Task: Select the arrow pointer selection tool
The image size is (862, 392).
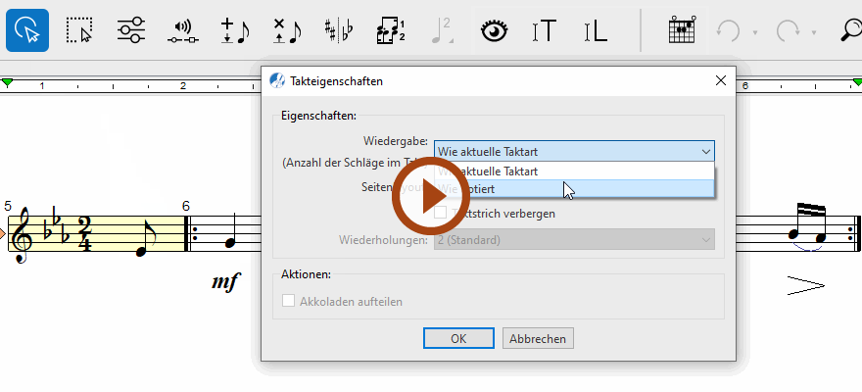Action: click(27, 29)
